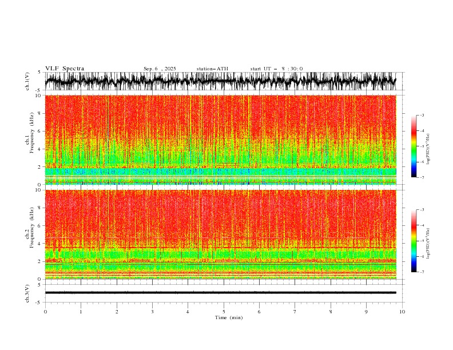Select the "Sep. 6 , 2025" date label
Viewport: 453px width, 350px height.
tap(160, 69)
